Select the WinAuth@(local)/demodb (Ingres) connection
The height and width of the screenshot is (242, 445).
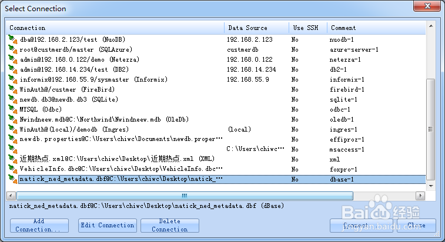tap(74, 129)
